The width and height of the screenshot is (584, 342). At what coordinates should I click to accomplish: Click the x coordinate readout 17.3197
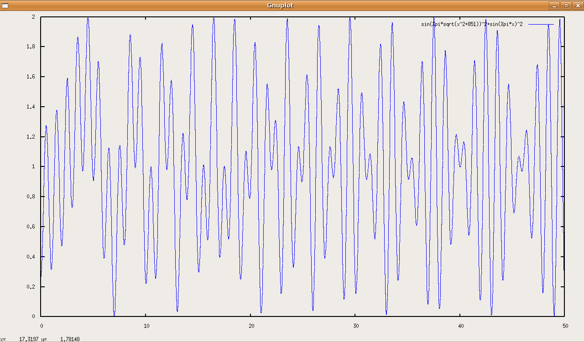click(x=27, y=339)
